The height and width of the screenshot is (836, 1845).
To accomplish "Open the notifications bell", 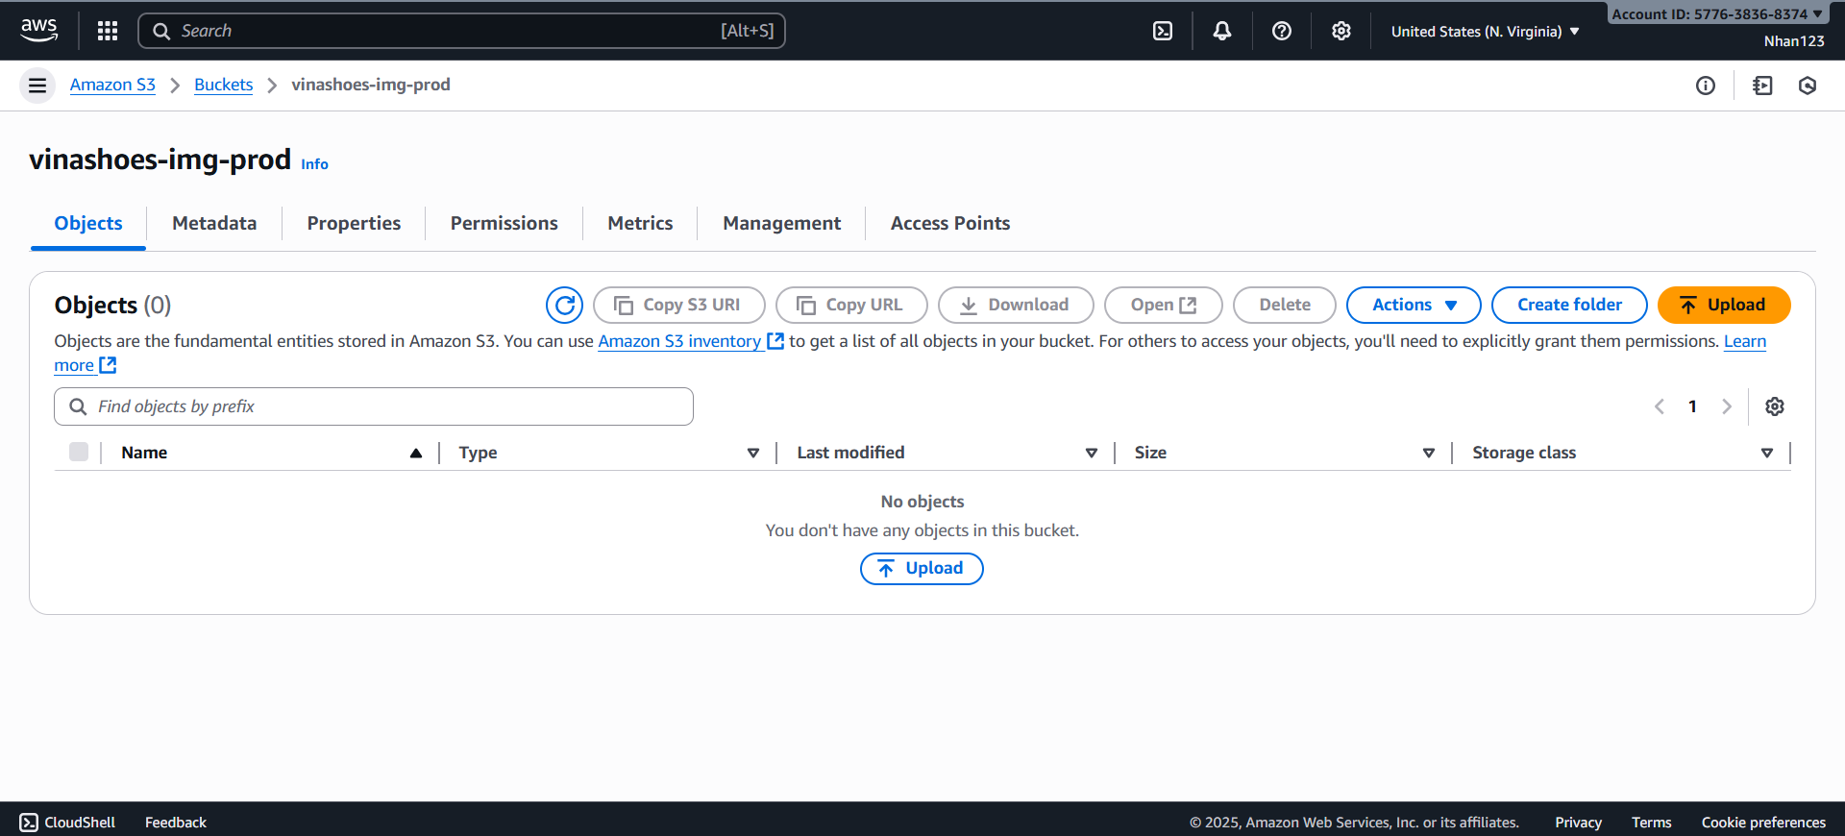I will tap(1222, 31).
